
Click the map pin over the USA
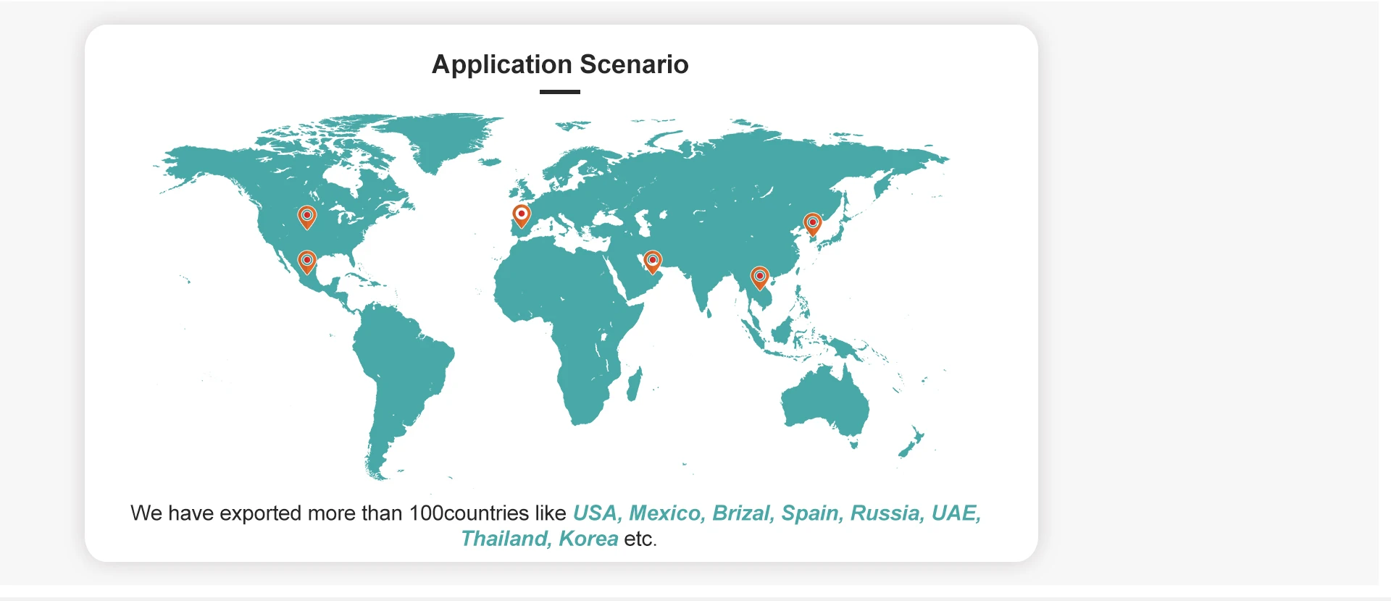pyautogui.click(x=307, y=217)
